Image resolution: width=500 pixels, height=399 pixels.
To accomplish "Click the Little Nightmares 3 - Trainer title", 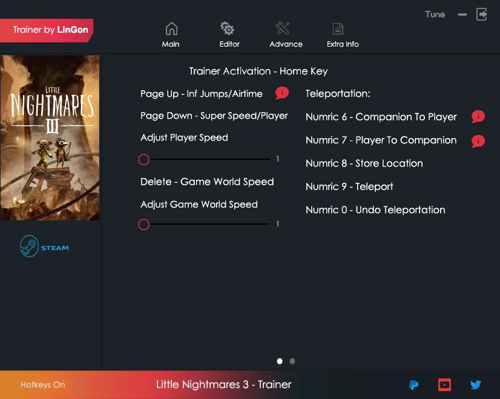I will [x=223, y=384].
